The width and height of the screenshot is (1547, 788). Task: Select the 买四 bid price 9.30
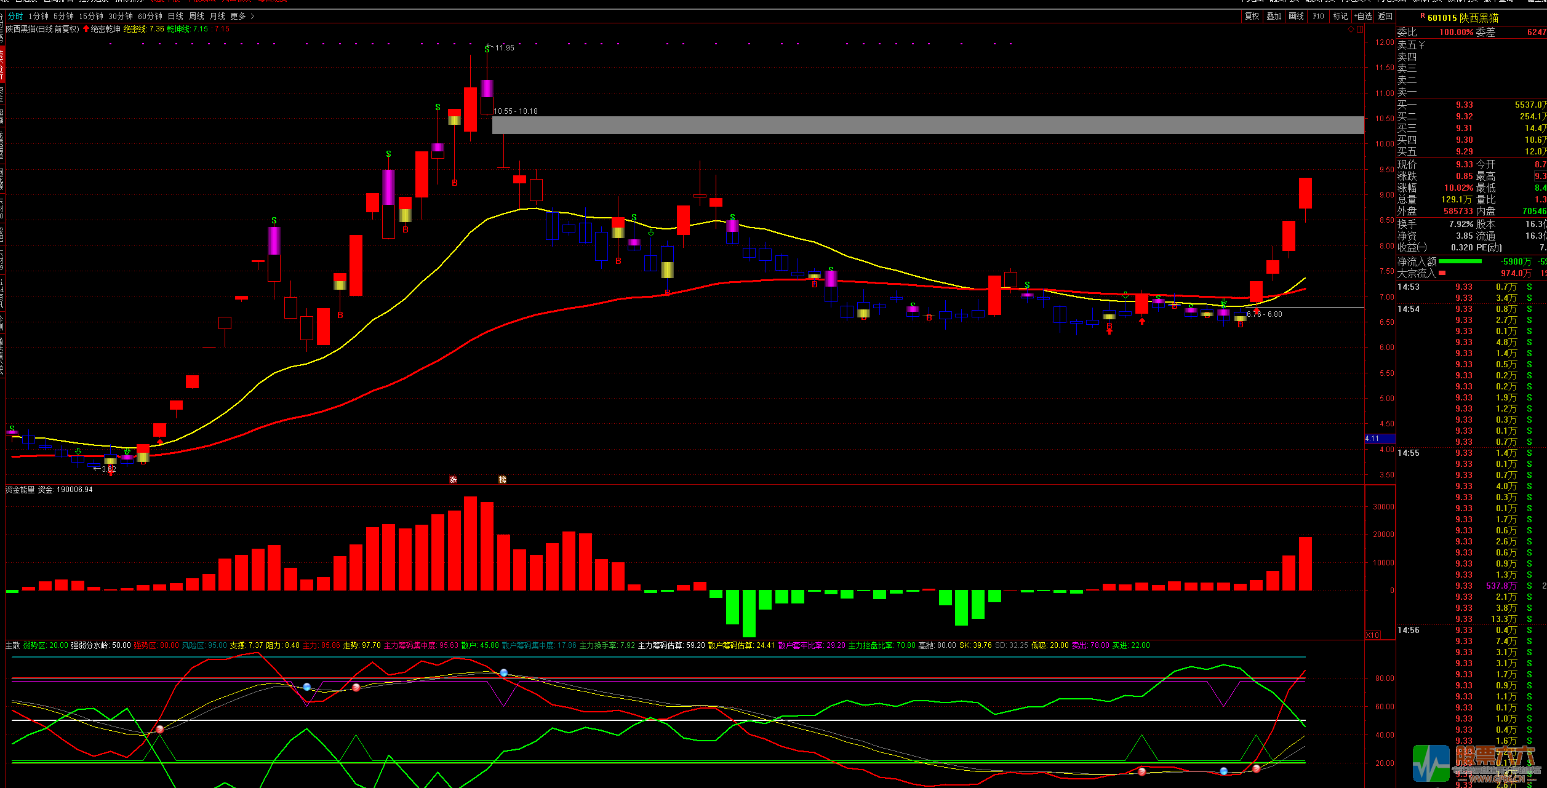[1465, 140]
